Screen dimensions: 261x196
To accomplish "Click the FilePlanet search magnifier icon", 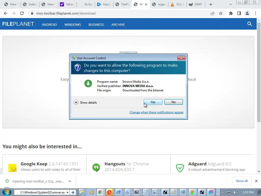I will coord(249,24).
